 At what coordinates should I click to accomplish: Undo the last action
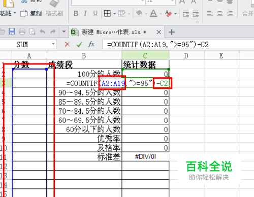click(42, 31)
